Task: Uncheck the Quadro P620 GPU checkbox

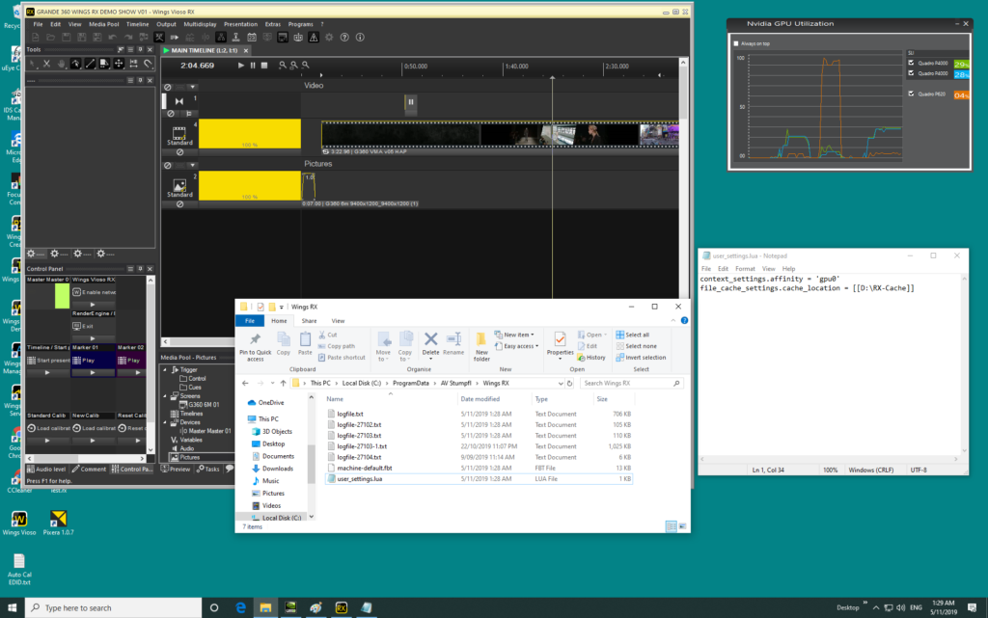Action: 912,94
